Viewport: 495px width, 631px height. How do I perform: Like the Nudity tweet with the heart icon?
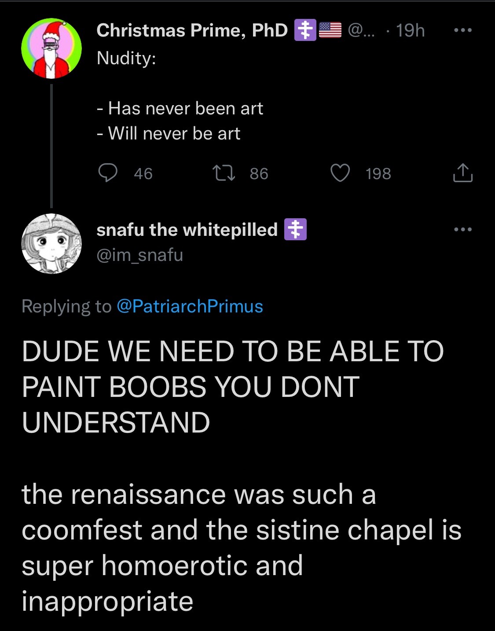340,173
